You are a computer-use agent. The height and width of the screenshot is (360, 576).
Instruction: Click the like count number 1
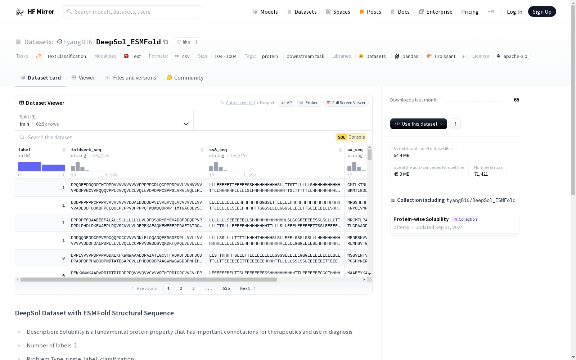(196, 42)
